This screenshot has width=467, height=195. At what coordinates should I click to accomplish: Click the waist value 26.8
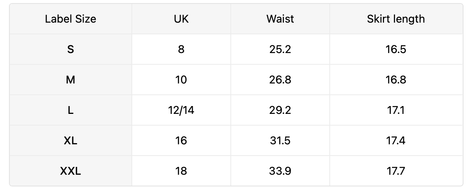coord(280,80)
